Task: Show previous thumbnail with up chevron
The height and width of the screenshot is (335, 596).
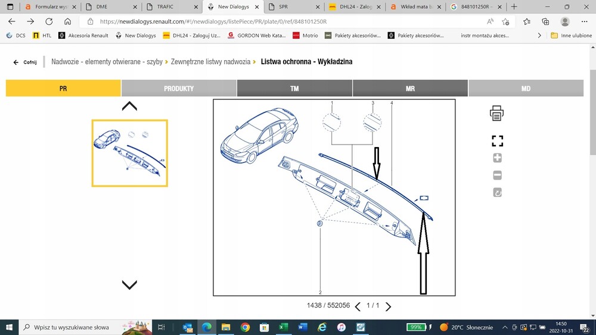Action: pyautogui.click(x=129, y=107)
